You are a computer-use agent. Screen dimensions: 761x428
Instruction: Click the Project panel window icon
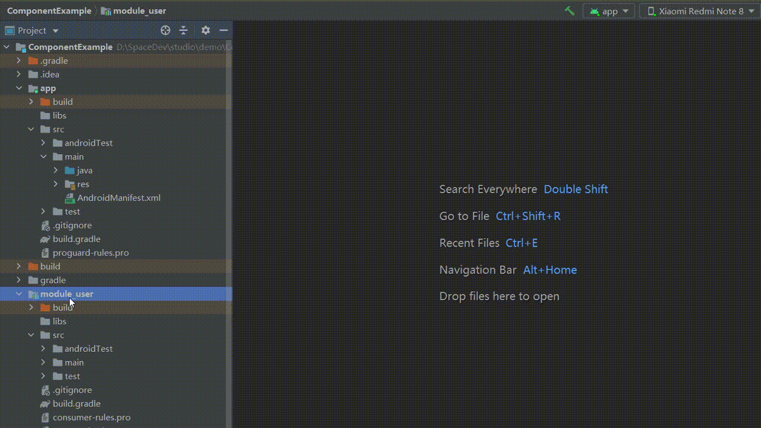10,30
